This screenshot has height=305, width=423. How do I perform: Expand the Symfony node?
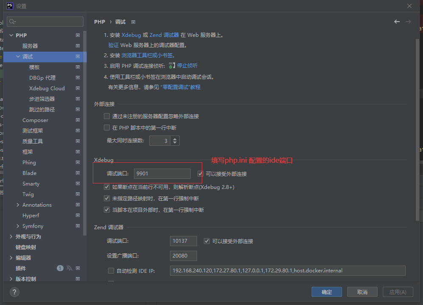point(18,226)
